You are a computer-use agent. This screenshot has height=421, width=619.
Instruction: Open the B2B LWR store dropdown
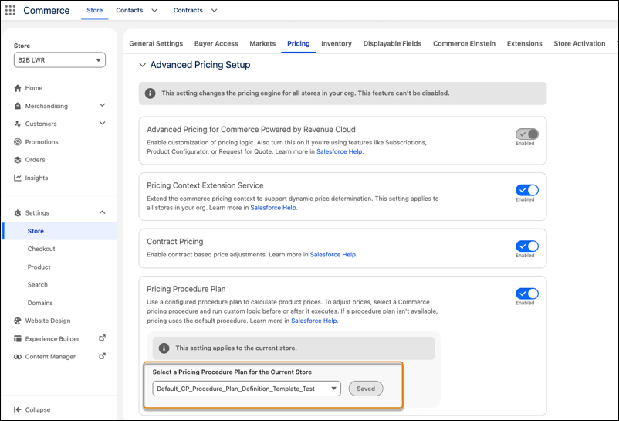(59, 60)
